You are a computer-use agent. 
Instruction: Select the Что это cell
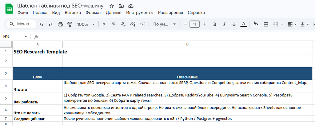38,86
